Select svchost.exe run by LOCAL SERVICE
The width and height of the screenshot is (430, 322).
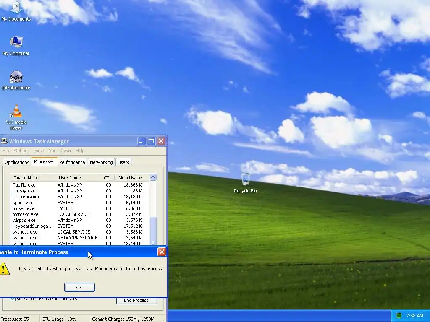(80, 232)
